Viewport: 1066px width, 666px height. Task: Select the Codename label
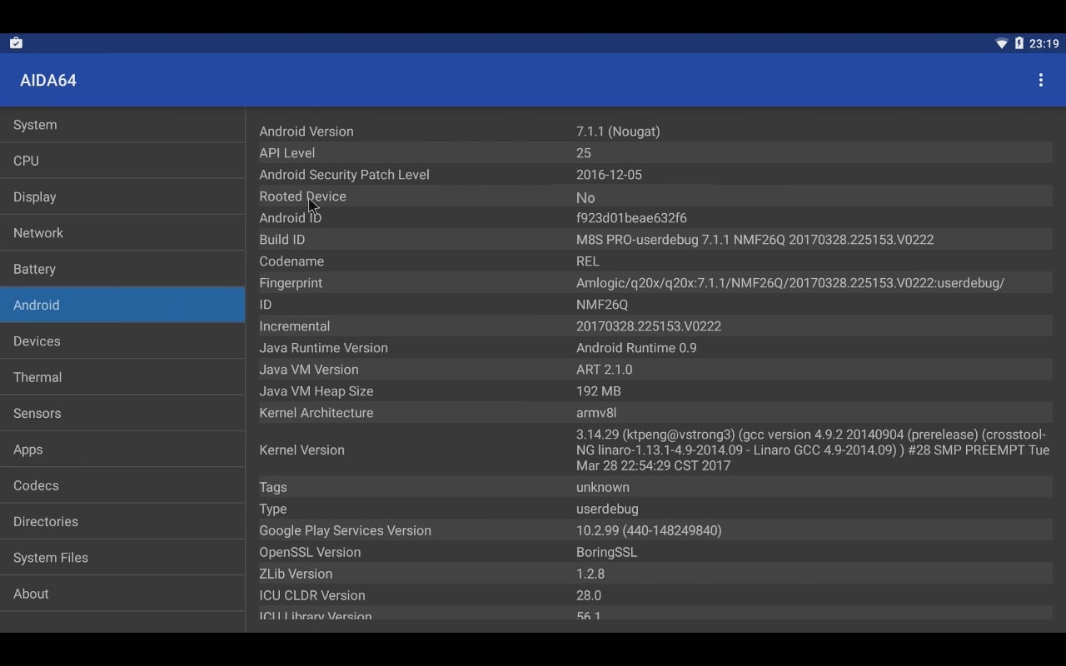291,261
